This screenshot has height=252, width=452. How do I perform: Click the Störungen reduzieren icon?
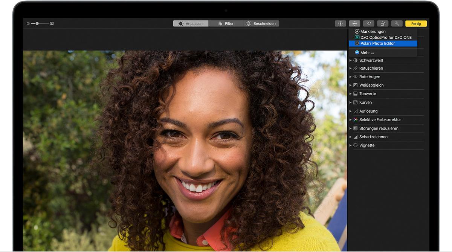pyautogui.click(x=355, y=128)
